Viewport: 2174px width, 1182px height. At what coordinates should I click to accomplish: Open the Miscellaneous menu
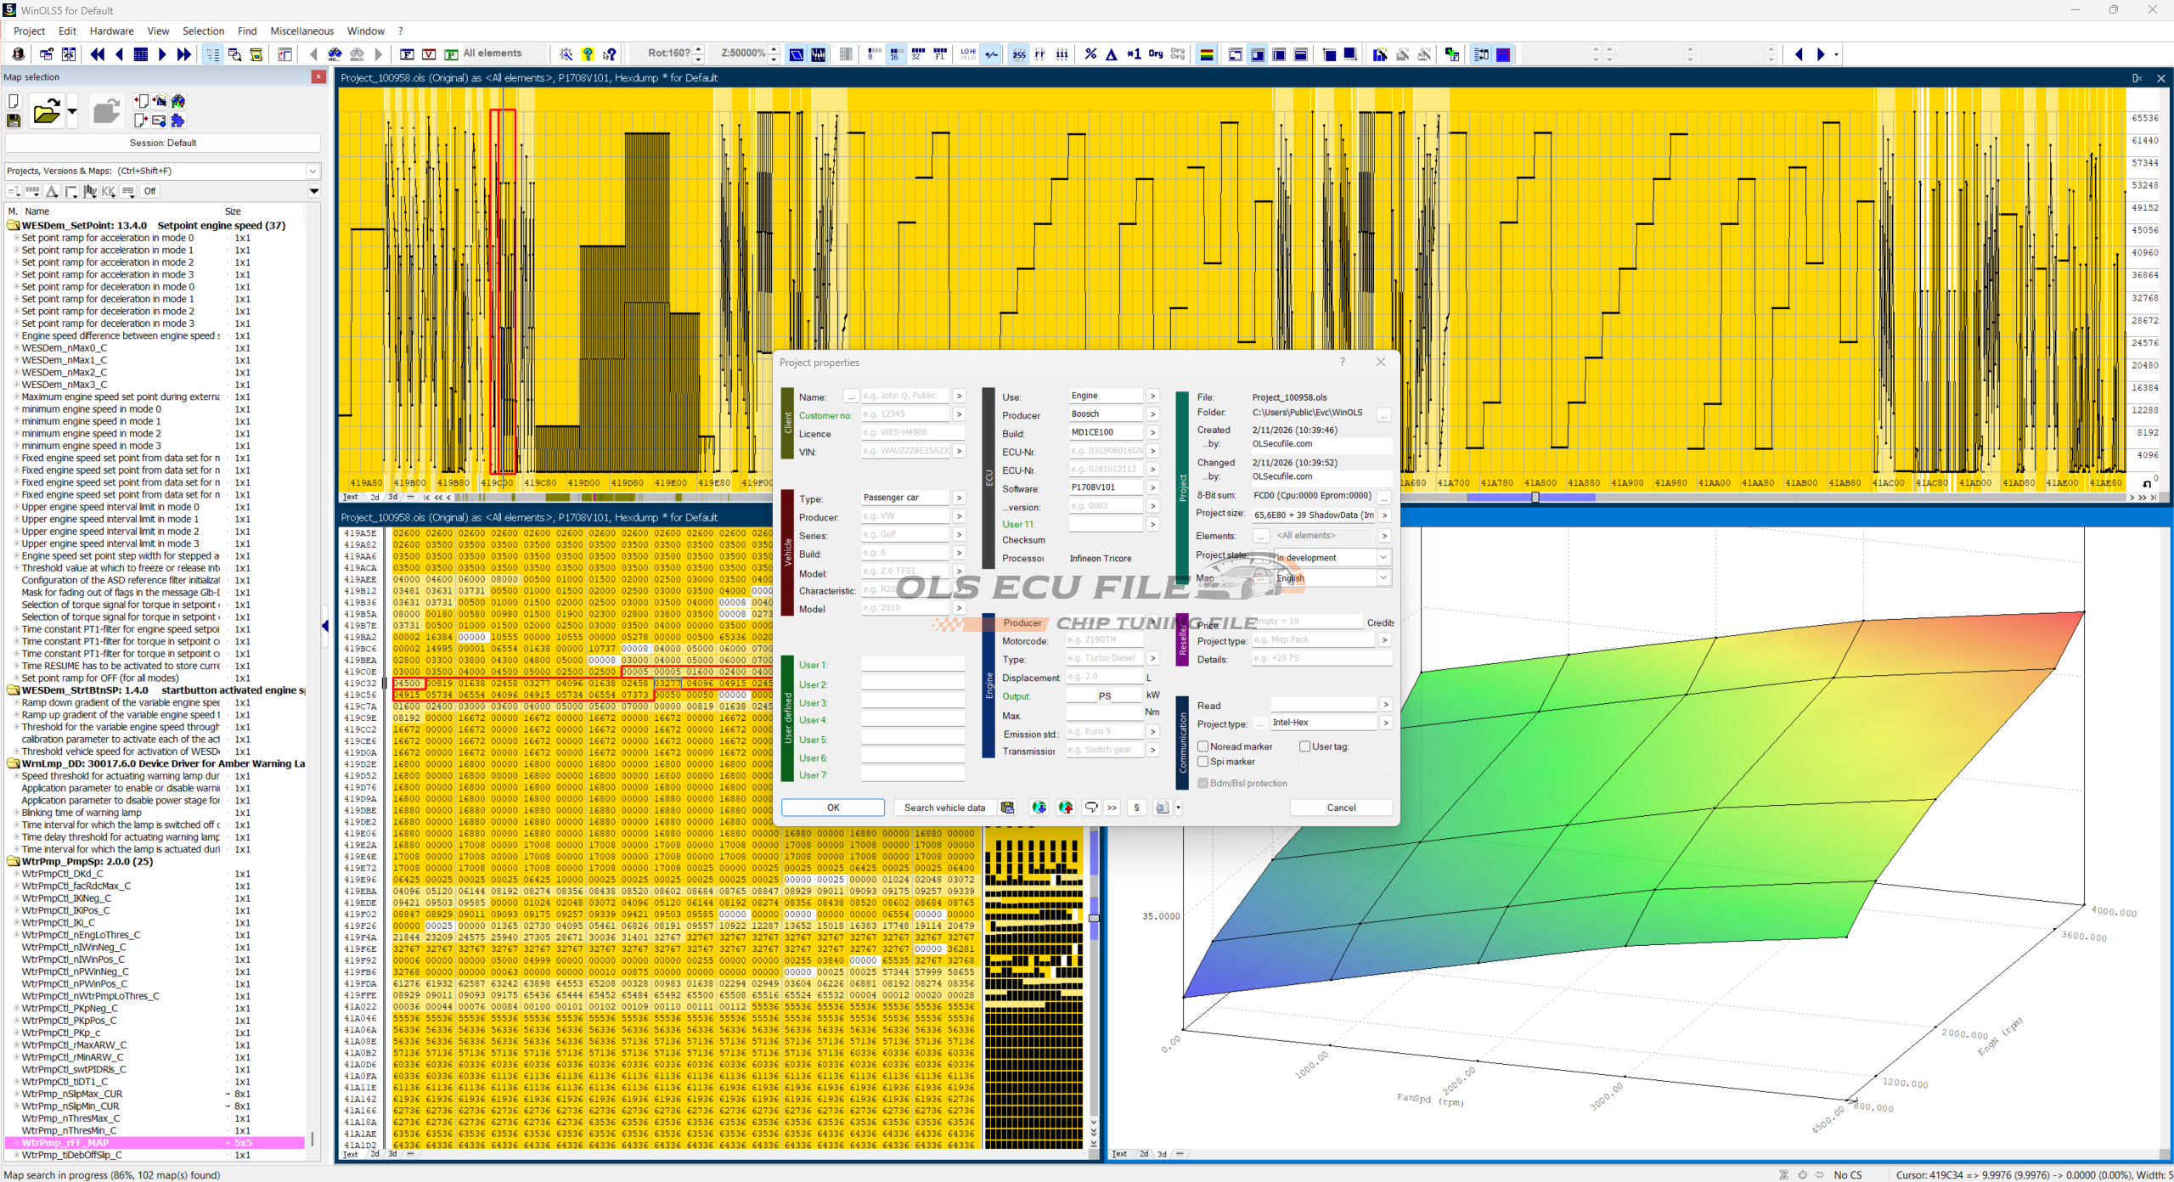[x=301, y=31]
